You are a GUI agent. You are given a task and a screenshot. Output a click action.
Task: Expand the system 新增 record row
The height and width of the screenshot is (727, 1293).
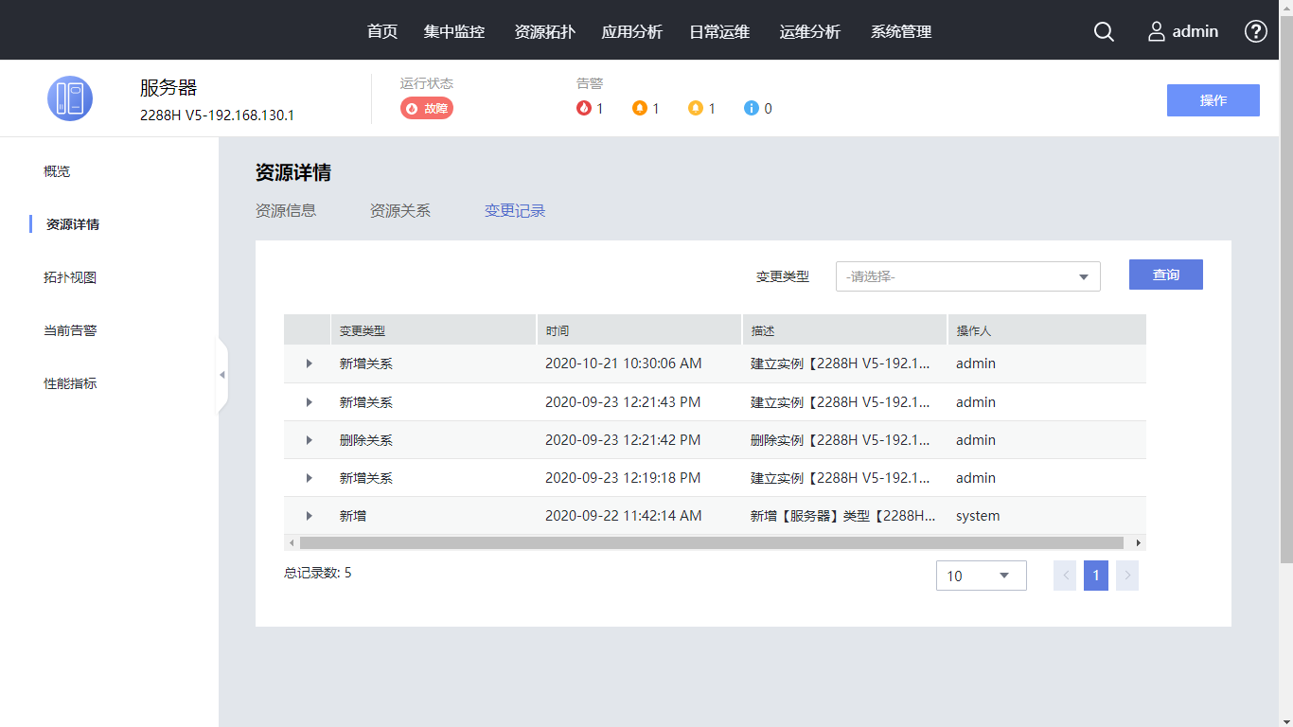309,516
